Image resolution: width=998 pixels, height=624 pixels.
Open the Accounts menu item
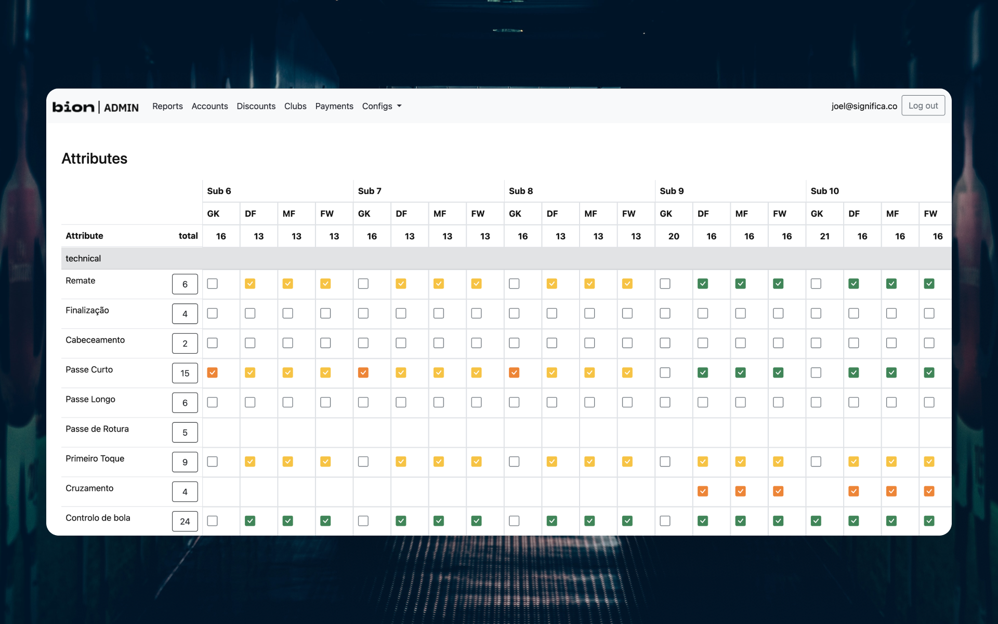pyautogui.click(x=209, y=106)
